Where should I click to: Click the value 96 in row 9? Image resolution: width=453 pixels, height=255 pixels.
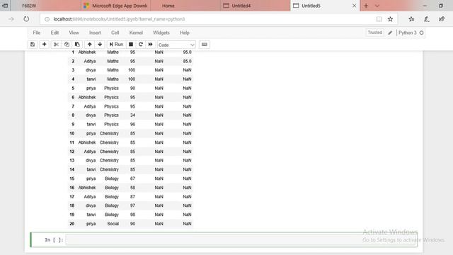(132, 125)
